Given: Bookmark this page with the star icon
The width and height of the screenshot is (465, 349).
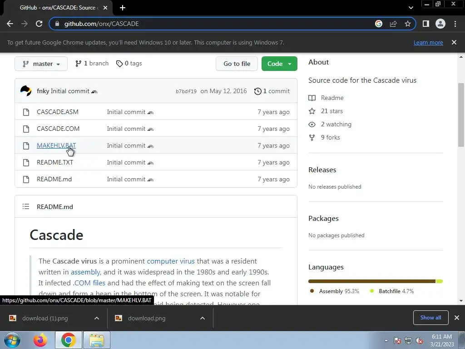Looking at the screenshot, I should click(x=408, y=24).
